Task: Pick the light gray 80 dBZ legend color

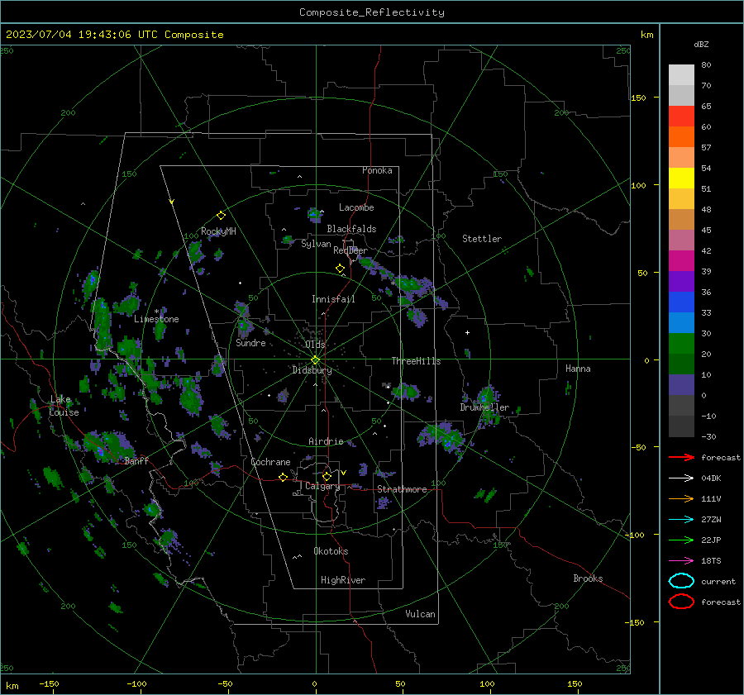Action: 681,75
